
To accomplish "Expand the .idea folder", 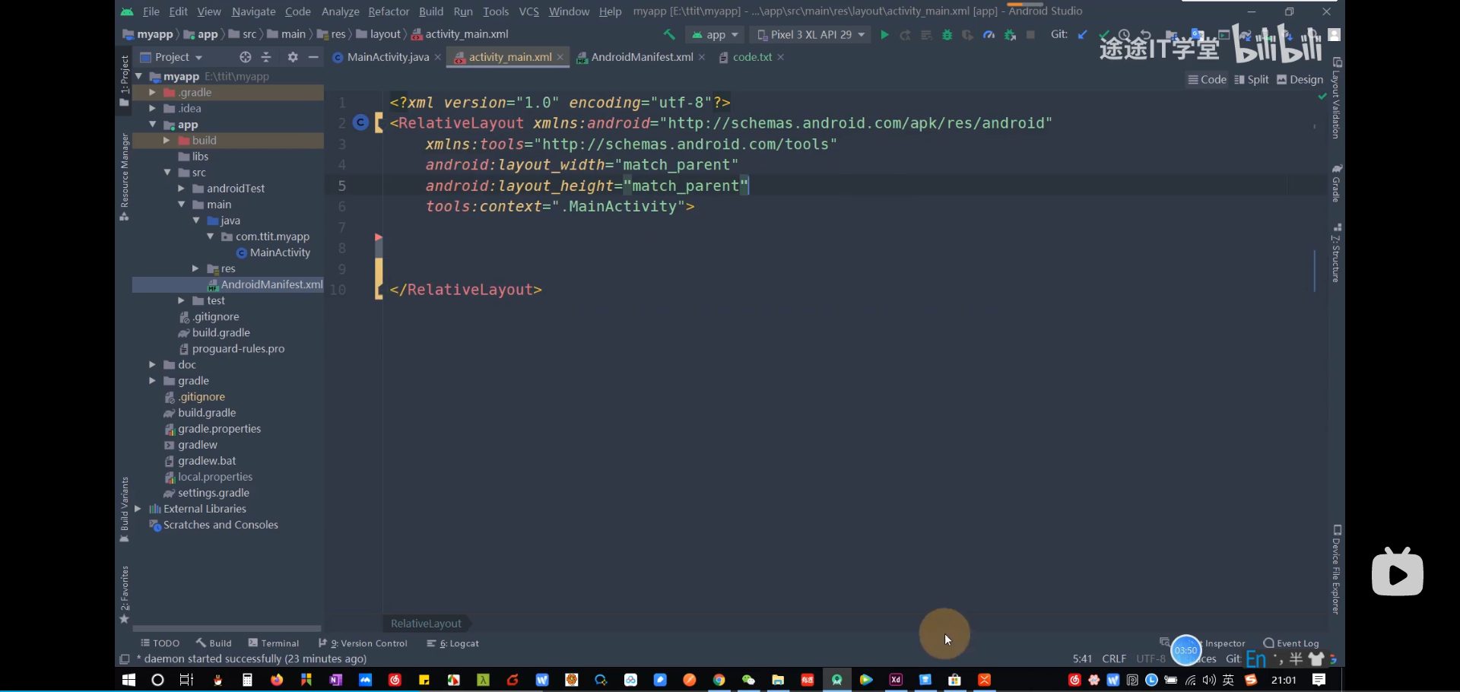I will (x=152, y=108).
